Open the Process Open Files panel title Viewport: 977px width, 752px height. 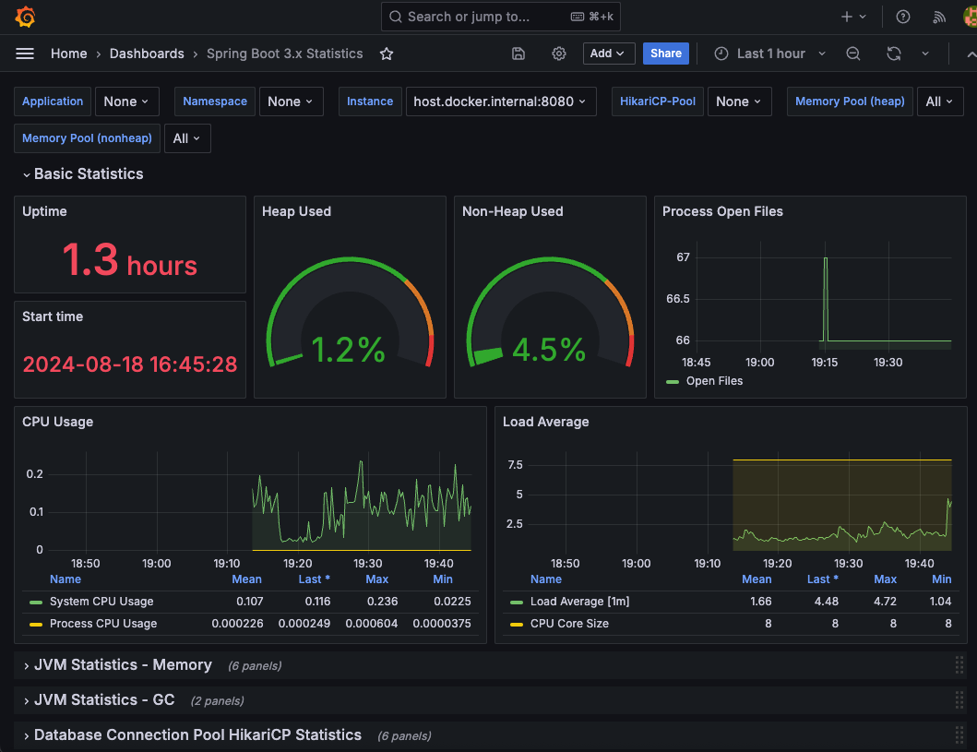click(x=722, y=211)
